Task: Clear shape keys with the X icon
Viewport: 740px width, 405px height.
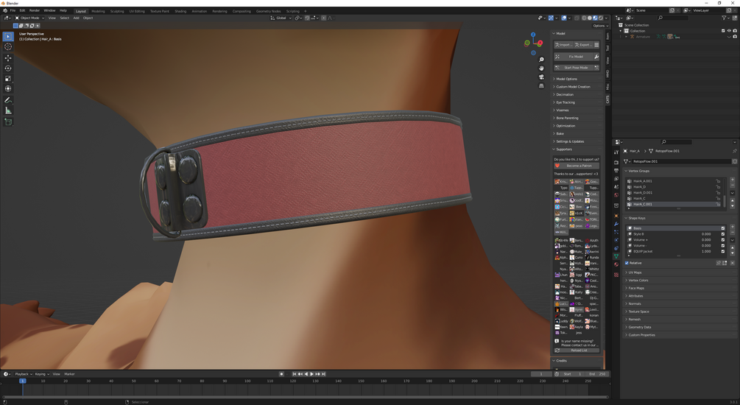Action: point(733,263)
